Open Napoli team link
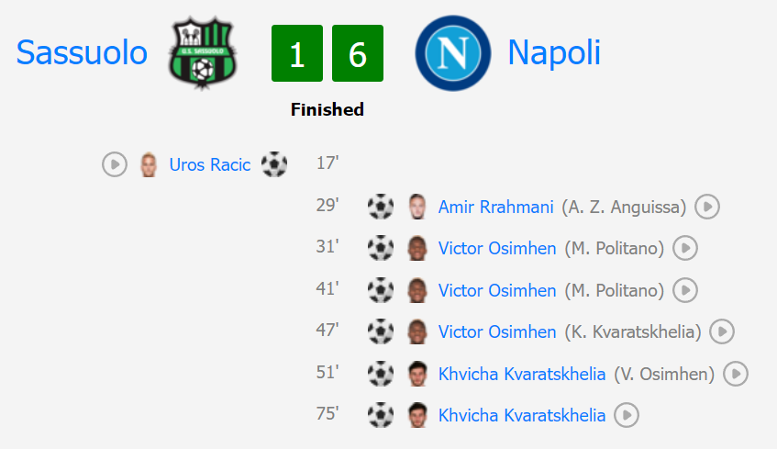The image size is (777, 449). click(x=554, y=52)
